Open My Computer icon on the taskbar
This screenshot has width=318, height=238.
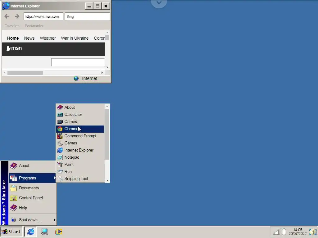point(45,232)
